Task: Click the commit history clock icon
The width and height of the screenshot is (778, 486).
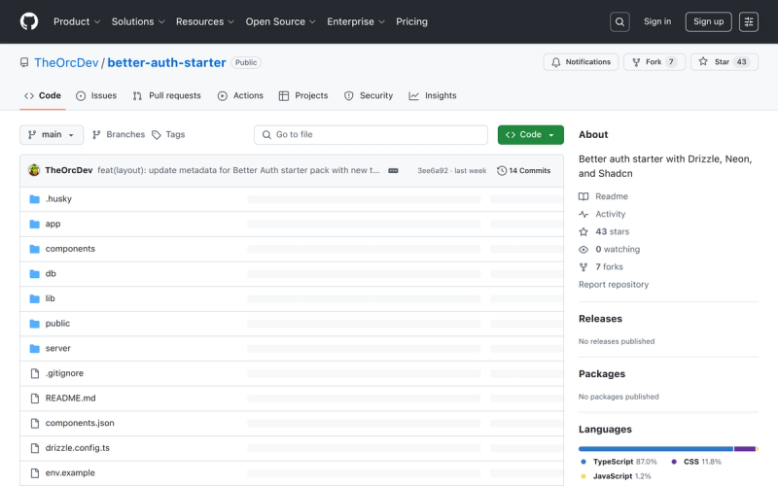Action: click(x=502, y=171)
